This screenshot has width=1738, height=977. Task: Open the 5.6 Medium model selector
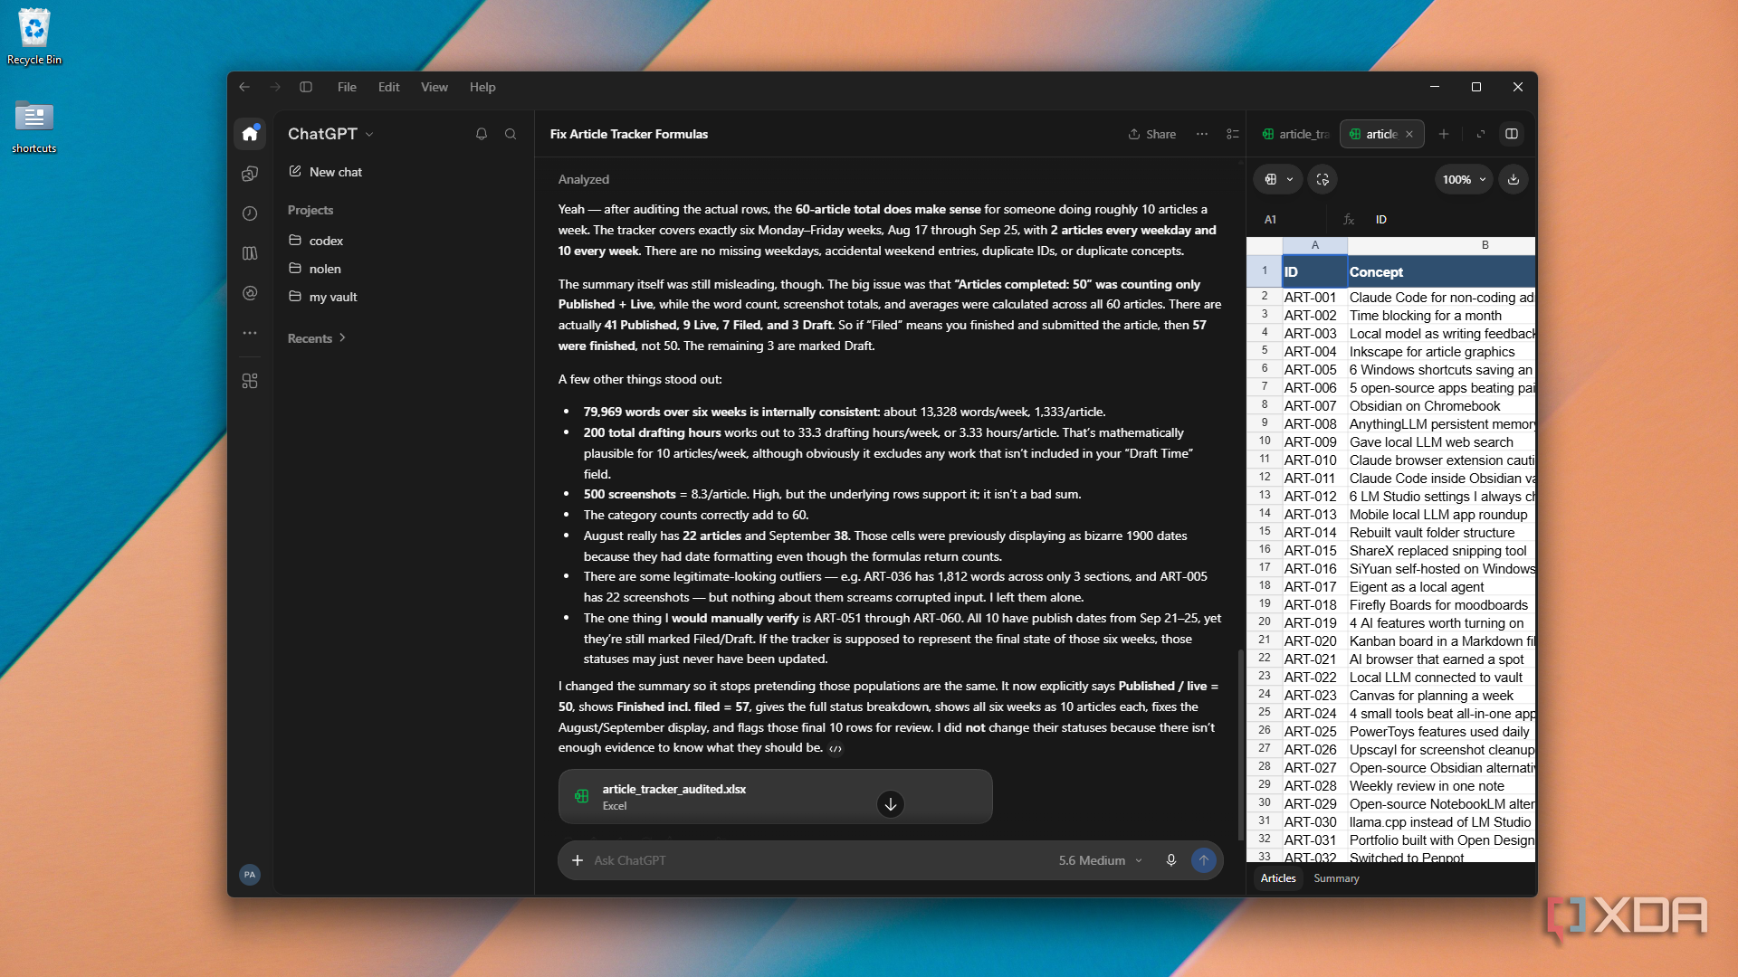click(x=1101, y=860)
